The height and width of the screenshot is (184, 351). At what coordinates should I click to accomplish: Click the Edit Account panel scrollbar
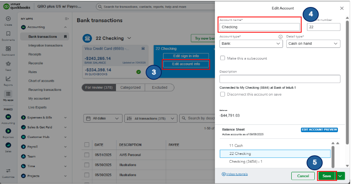tap(347, 83)
